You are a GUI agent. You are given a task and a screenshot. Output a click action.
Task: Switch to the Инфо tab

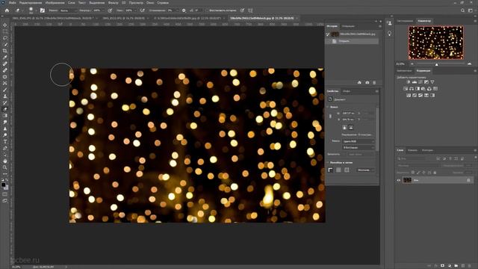[x=347, y=91]
